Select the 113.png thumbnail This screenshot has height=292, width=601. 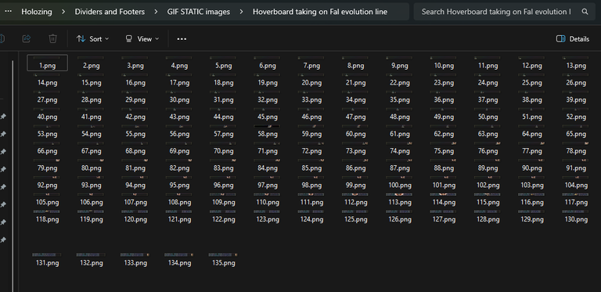tap(399, 200)
